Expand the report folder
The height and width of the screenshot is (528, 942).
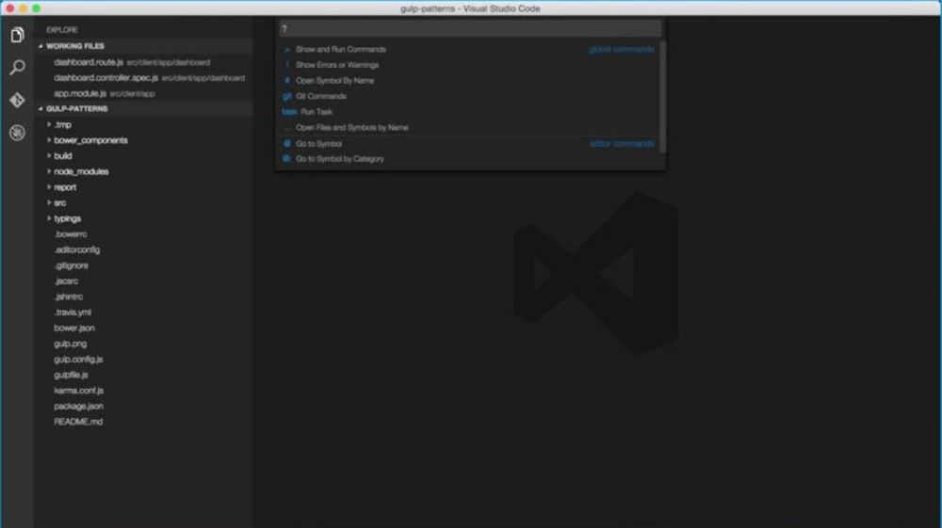coord(49,187)
